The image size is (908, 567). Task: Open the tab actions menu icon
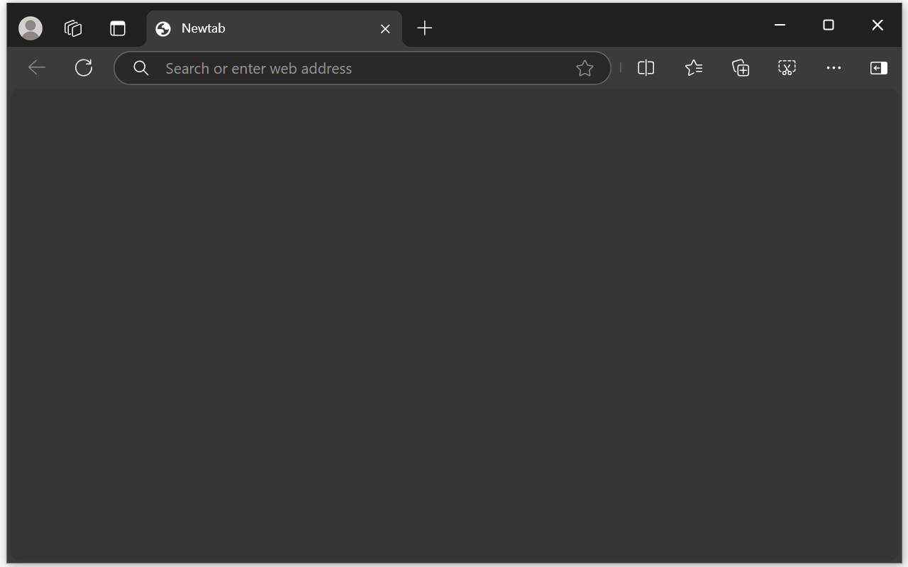pyautogui.click(x=118, y=28)
